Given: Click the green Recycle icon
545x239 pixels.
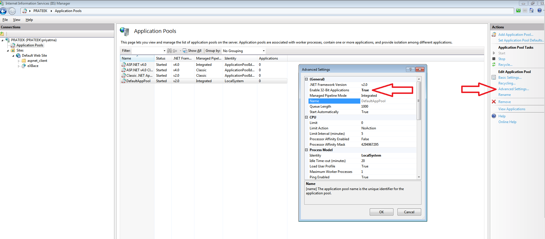Looking at the screenshot, I should [494, 65].
